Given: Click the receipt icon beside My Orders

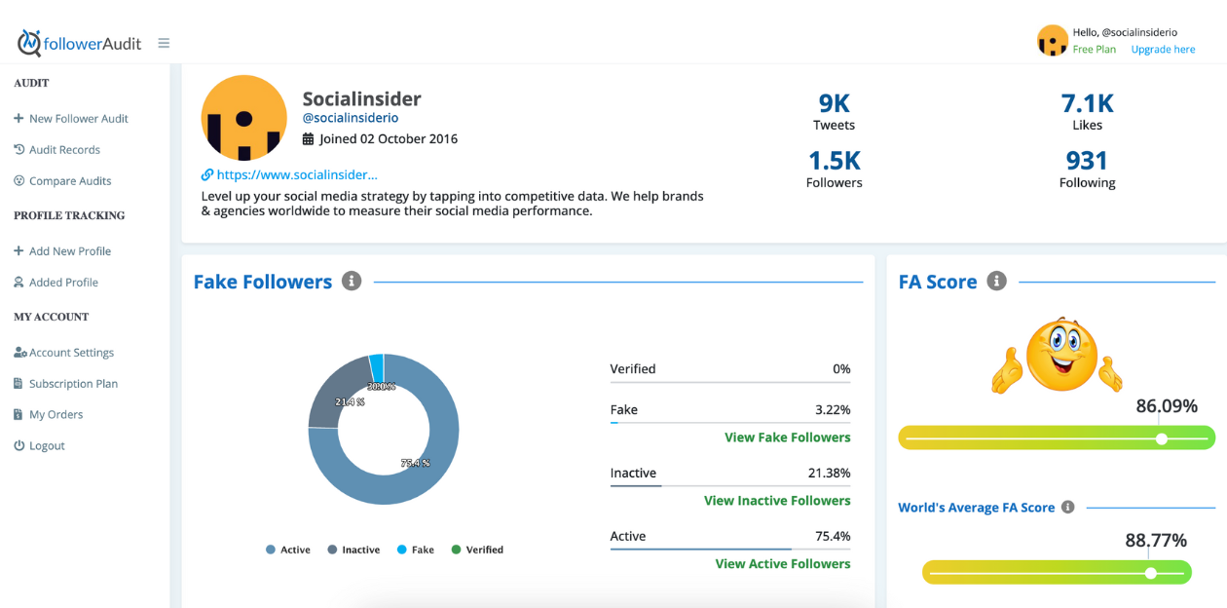Looking at the screenshot, I should coord(19,414).
